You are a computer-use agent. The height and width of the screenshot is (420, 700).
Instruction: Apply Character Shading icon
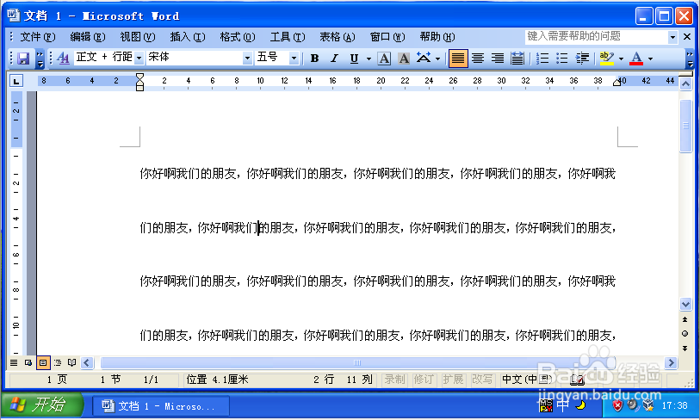pyautogui.click(x=404, y=59)
